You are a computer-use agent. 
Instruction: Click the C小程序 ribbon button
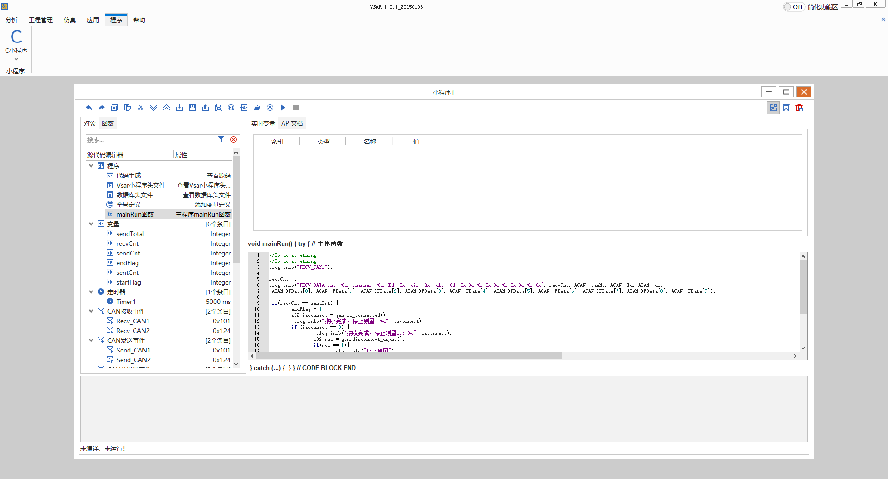pyautogui.click(x=16, y=42)
